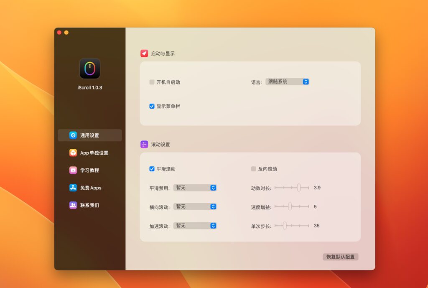Open the 加速滚动 dropdown
This screenshot has height=288, width=428.
(195, 226)
